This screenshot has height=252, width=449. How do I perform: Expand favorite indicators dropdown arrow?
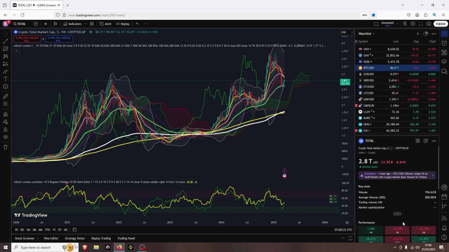point(86,24)
